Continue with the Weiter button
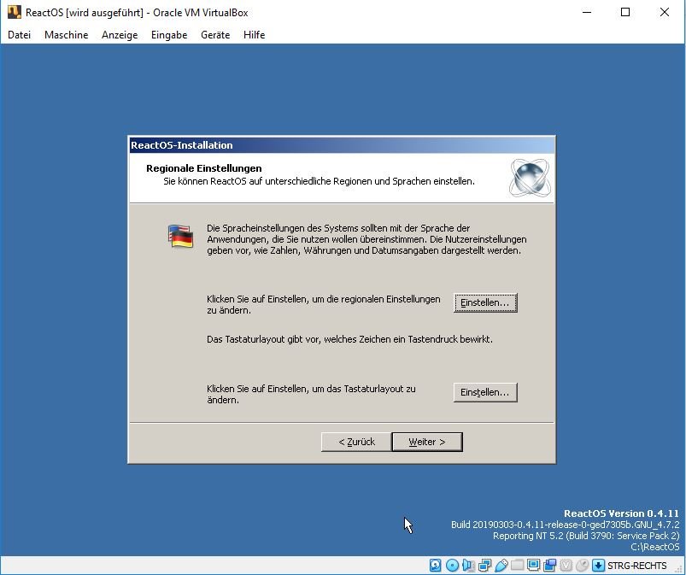This screenshot has height=575, width=686. click(x=427, y=442)
